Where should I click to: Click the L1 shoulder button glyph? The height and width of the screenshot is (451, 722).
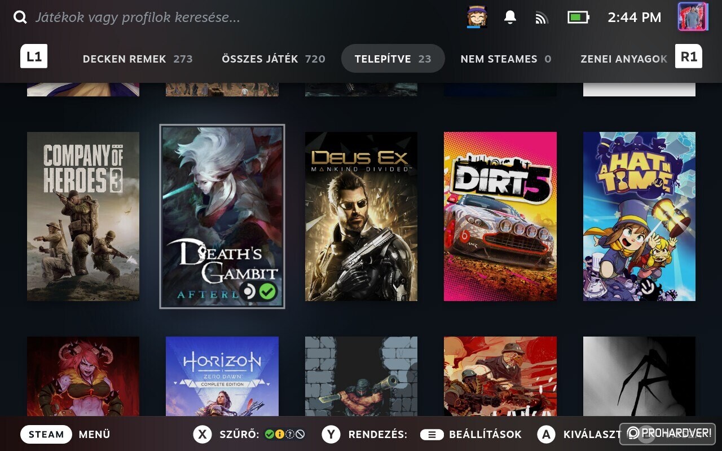click(34, 57)
